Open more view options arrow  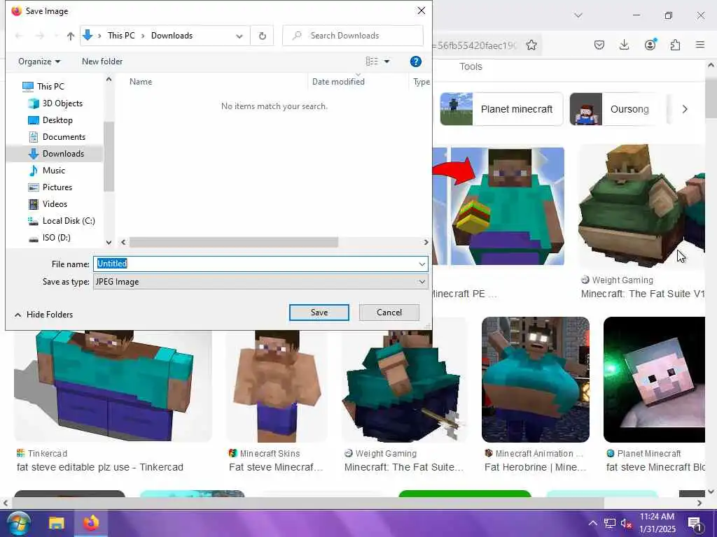pos(387,62)
